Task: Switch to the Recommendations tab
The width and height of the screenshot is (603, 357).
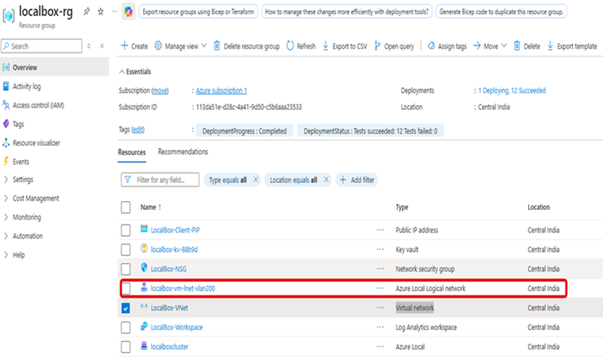Action: [183, 152]
